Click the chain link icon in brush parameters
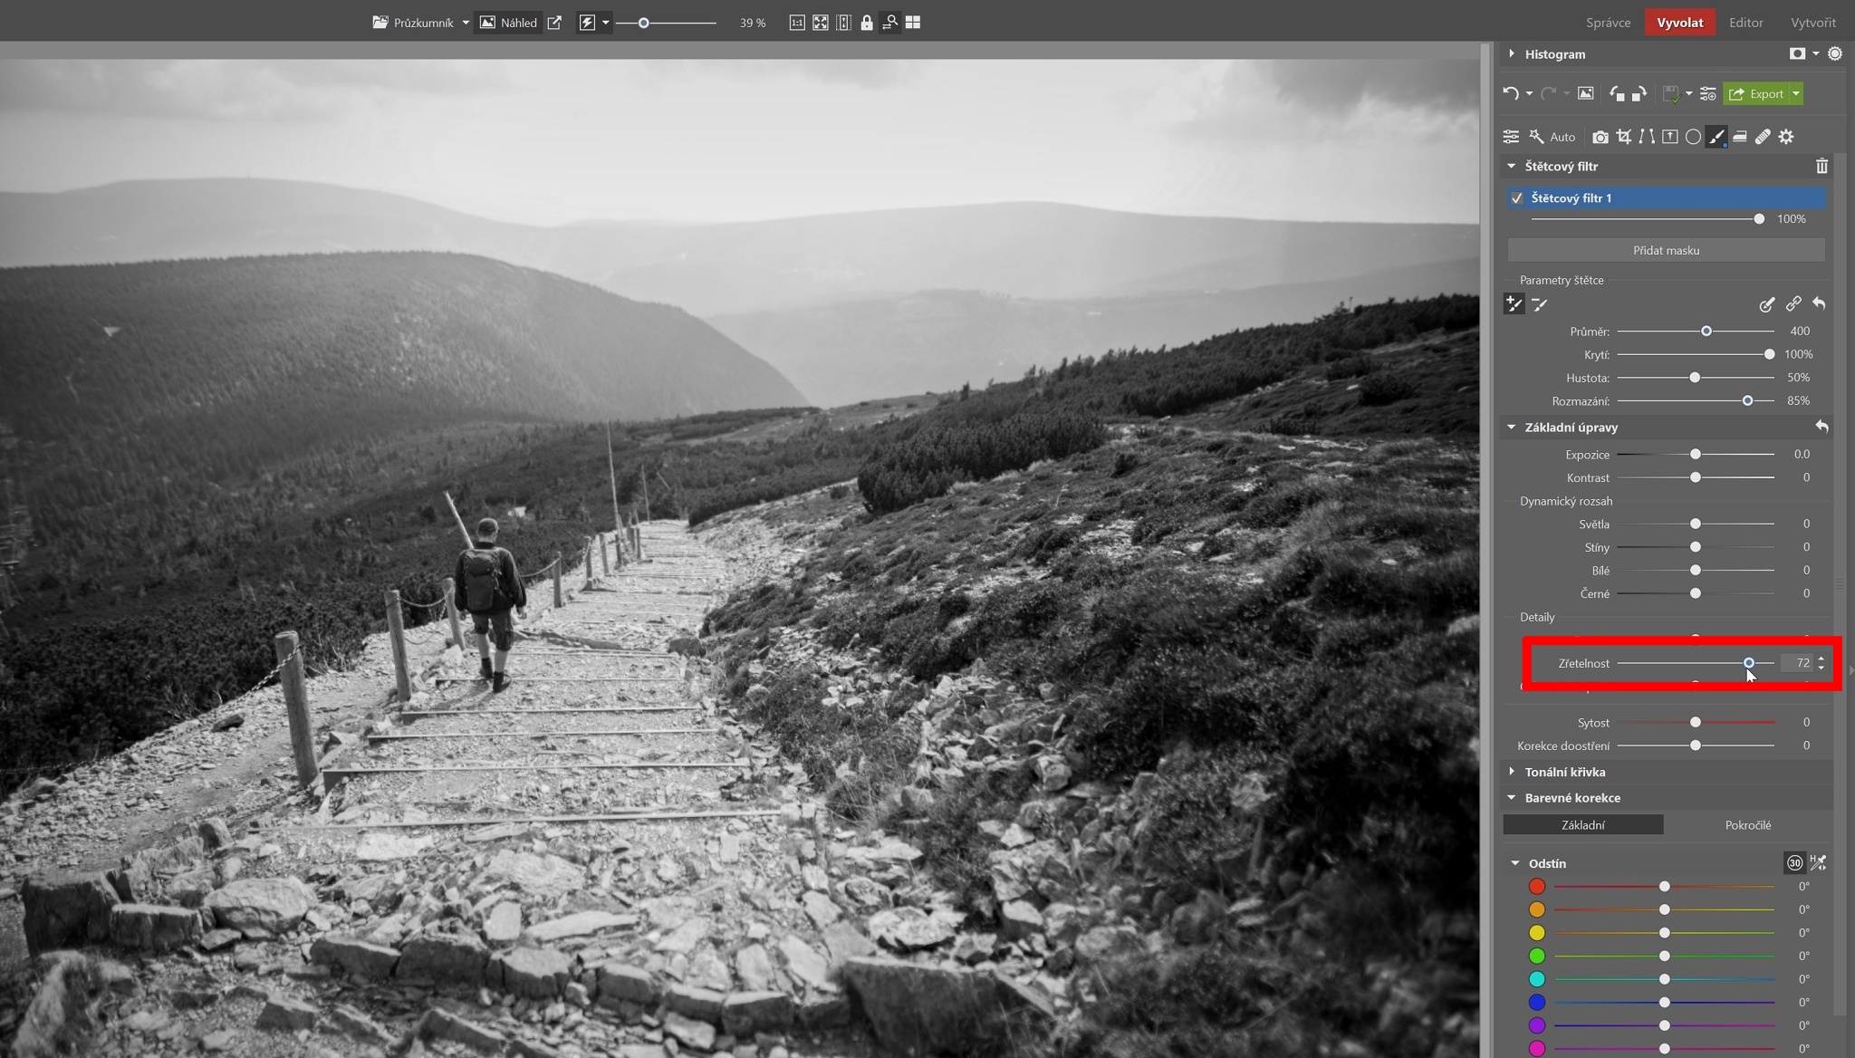Screen dimensions: 1855x1058 [x=1793, y=304]
